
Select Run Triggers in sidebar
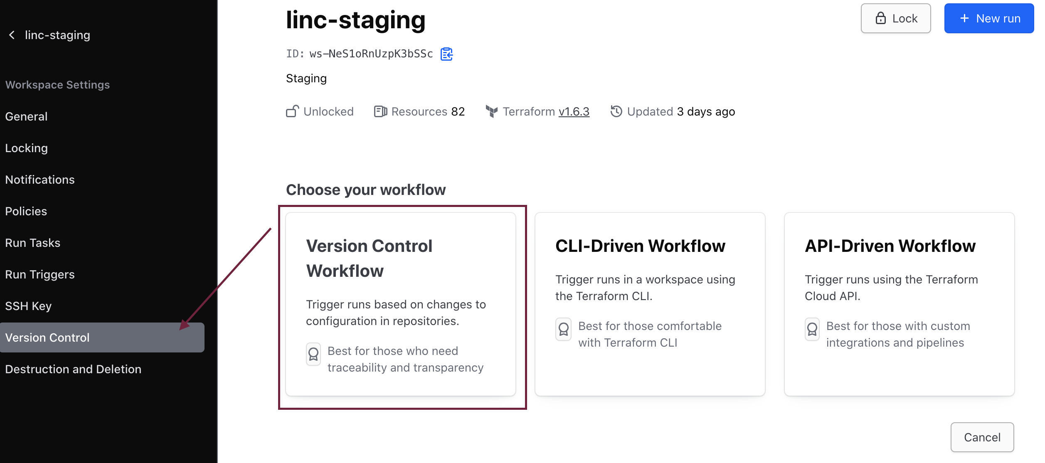click(40, 274)
